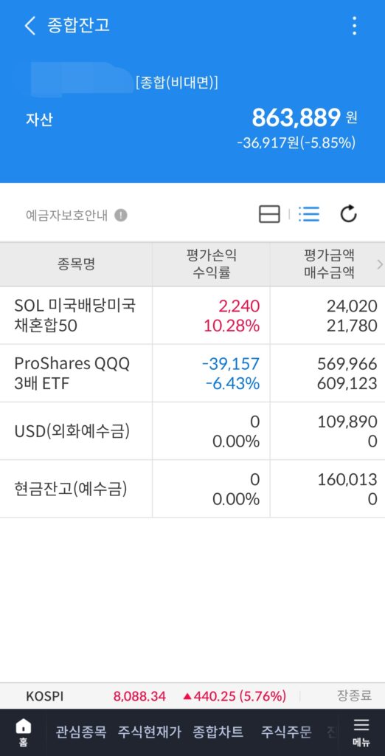Go back using the header arrow

pos(30,26)
